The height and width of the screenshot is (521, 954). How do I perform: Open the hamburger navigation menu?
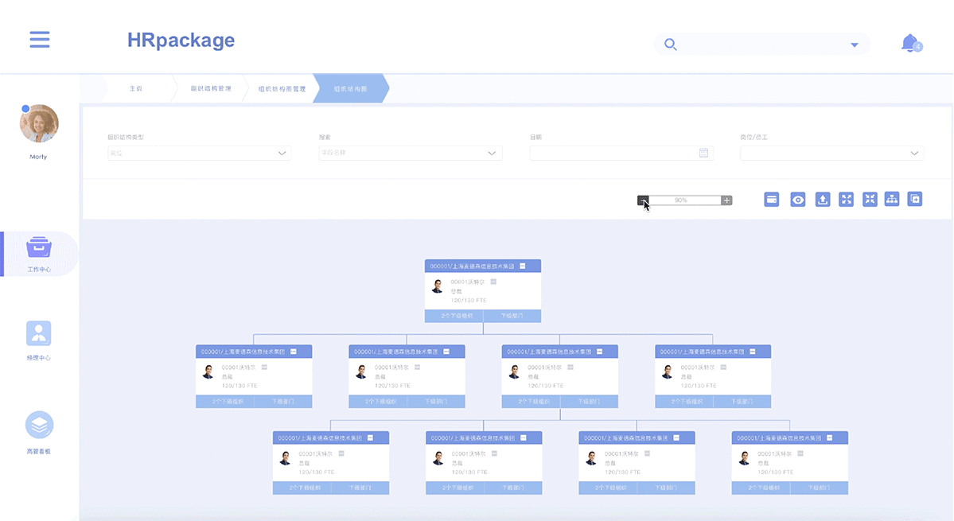coord(40,40)
